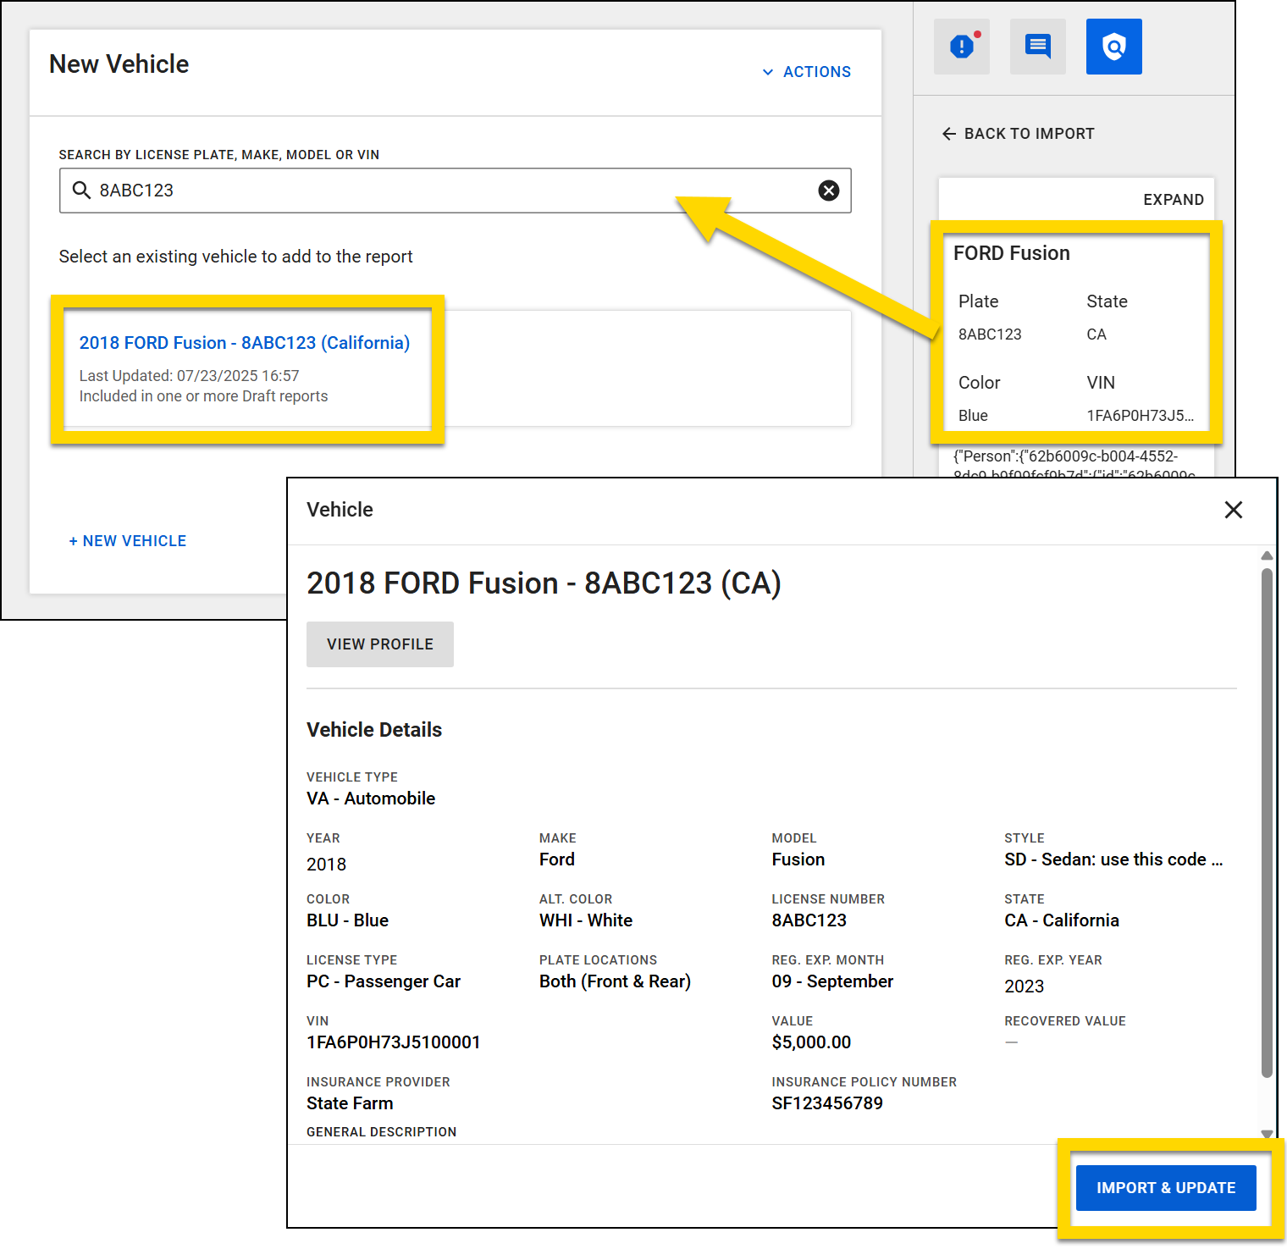Click the magnifier icon in the search bar
1287x1249 pixels.
81,191
